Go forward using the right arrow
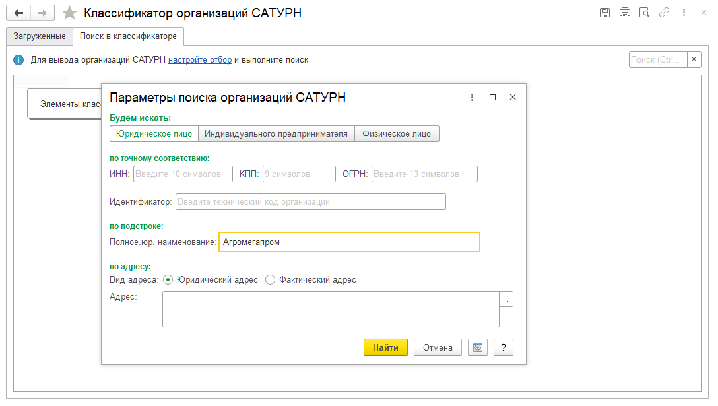Viewport: 718px width, 406px height. click(x=42, y=13)
